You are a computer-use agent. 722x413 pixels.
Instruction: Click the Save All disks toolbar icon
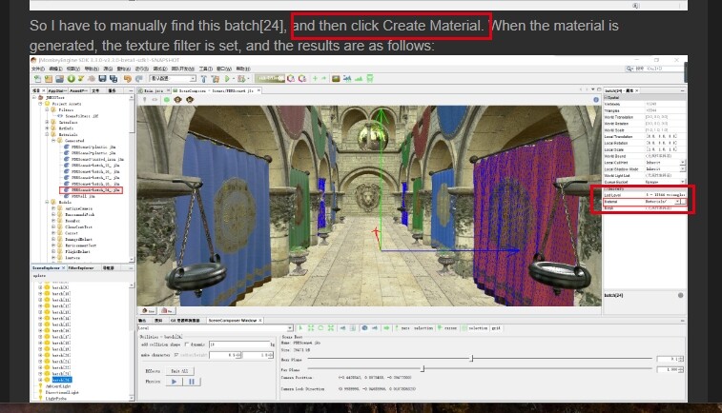click(113, 79)
